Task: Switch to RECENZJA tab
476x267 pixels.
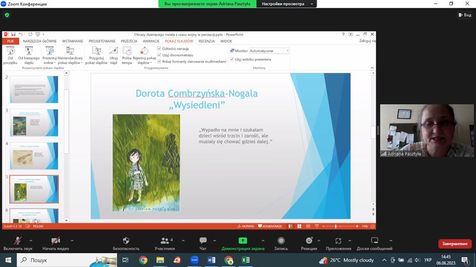Action: pos(207,41)
